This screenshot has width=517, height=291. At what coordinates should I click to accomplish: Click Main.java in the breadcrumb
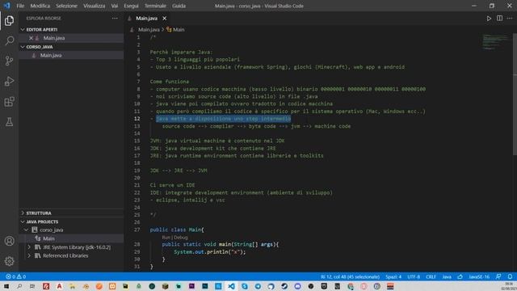point(149,29)
